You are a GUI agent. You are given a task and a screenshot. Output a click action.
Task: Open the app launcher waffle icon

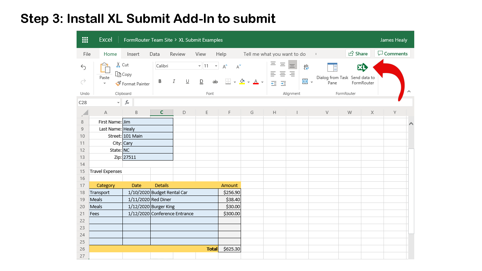[85, 40]
